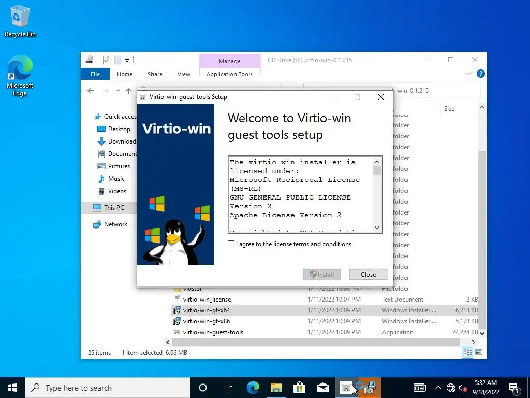Image resolution: width=530 pixels, height=398 pixels.
Task: Show hidden tray icons chevron
Action: pos(438,388)
